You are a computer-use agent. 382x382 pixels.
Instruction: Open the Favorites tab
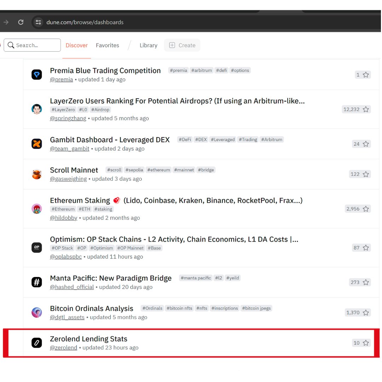pyautogui.click(x=108, y=45)
